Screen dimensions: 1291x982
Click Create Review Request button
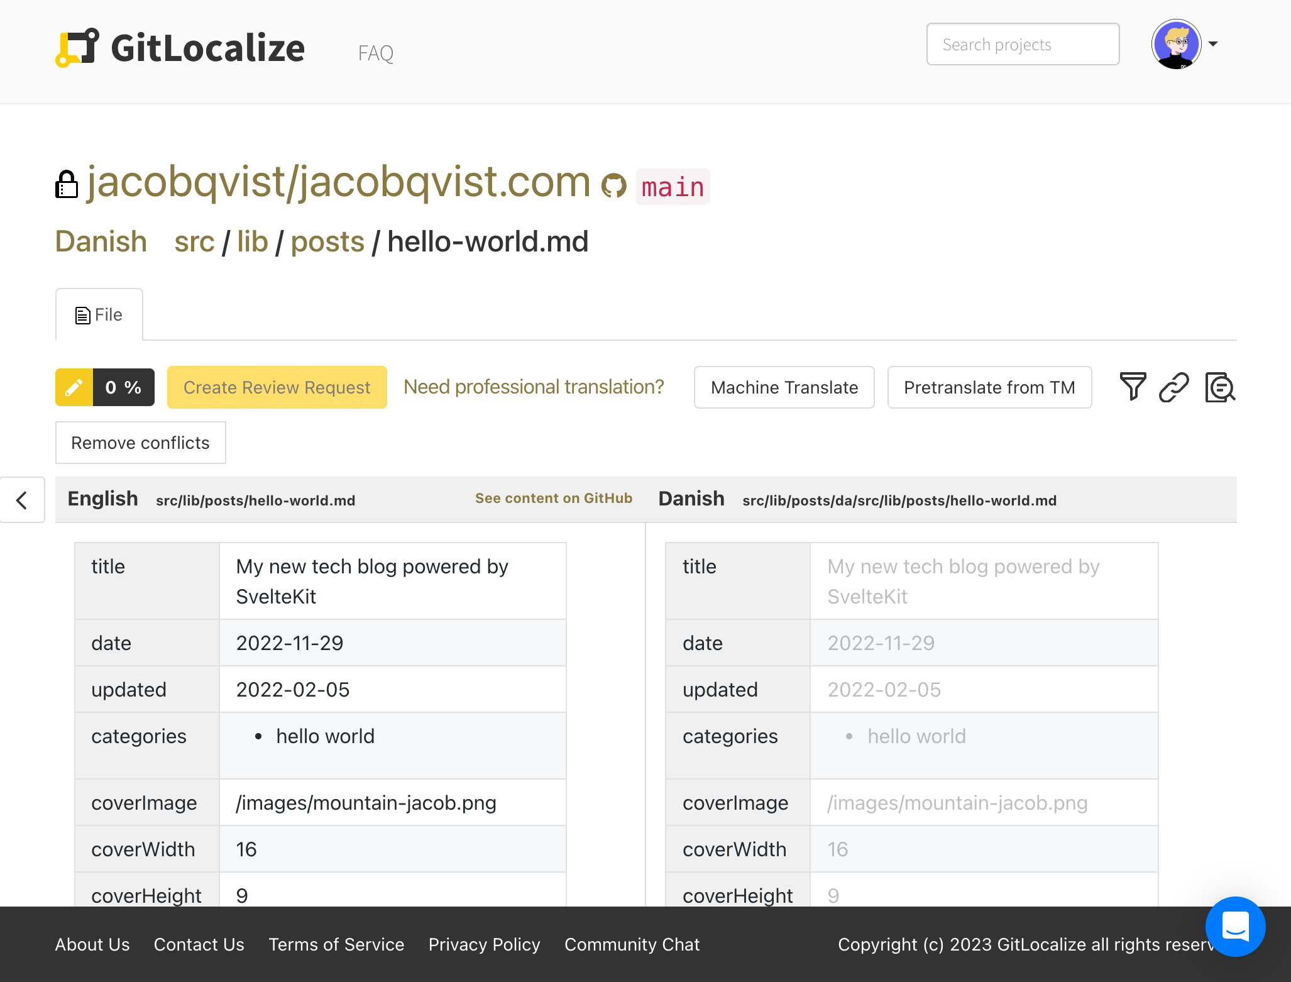[277, 387]
